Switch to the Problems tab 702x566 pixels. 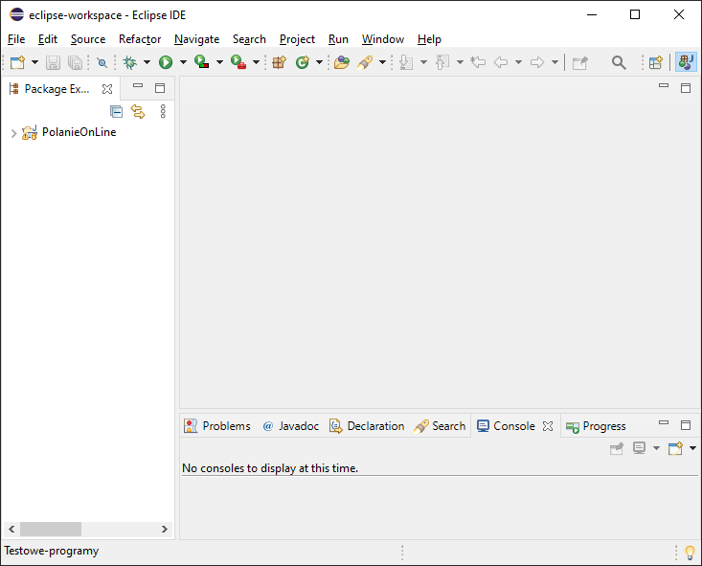coord(217,426)
